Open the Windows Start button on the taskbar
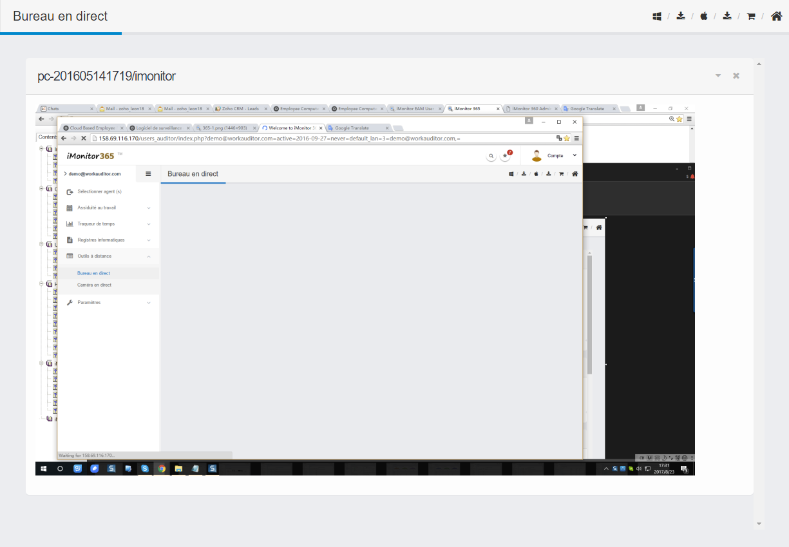Image resolution: width=789 pixels, height=547 pixels. [44, 468]
